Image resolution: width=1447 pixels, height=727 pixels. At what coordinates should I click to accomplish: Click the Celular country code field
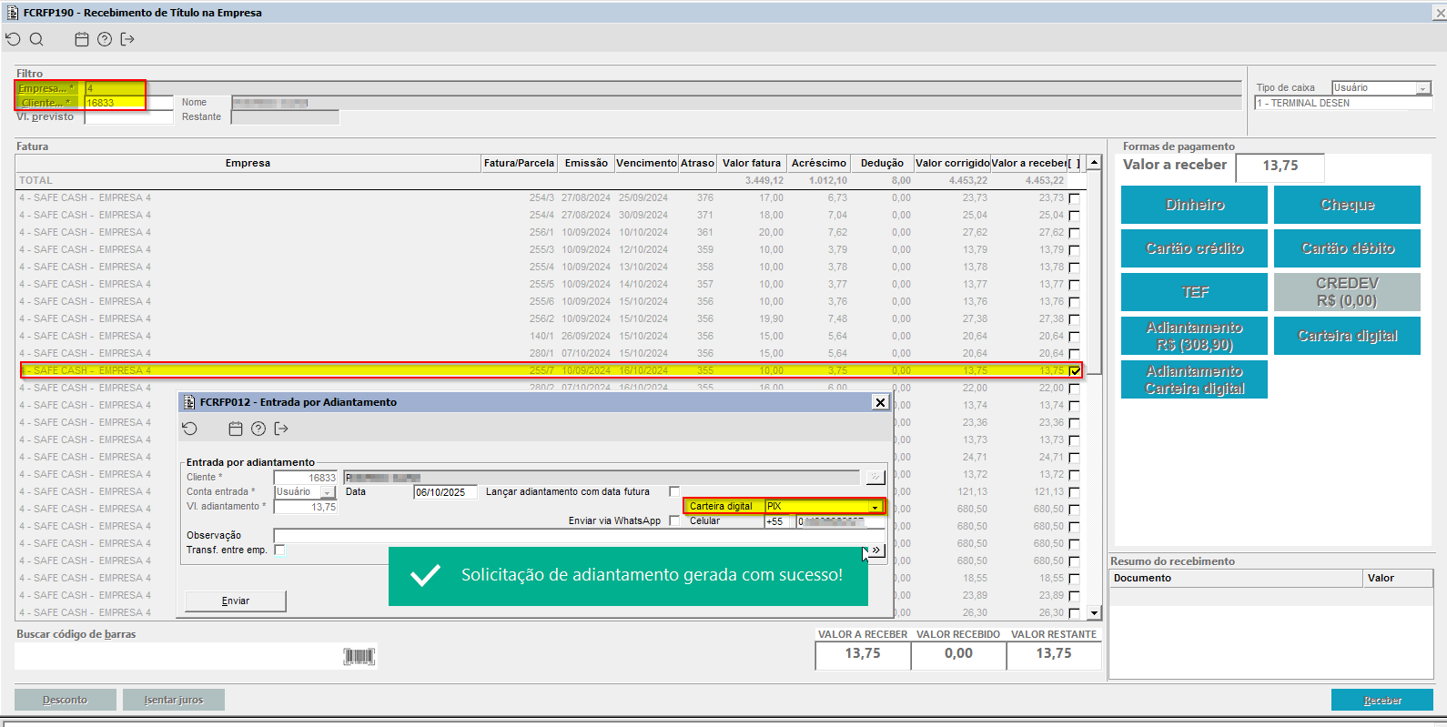pos(778,521)
